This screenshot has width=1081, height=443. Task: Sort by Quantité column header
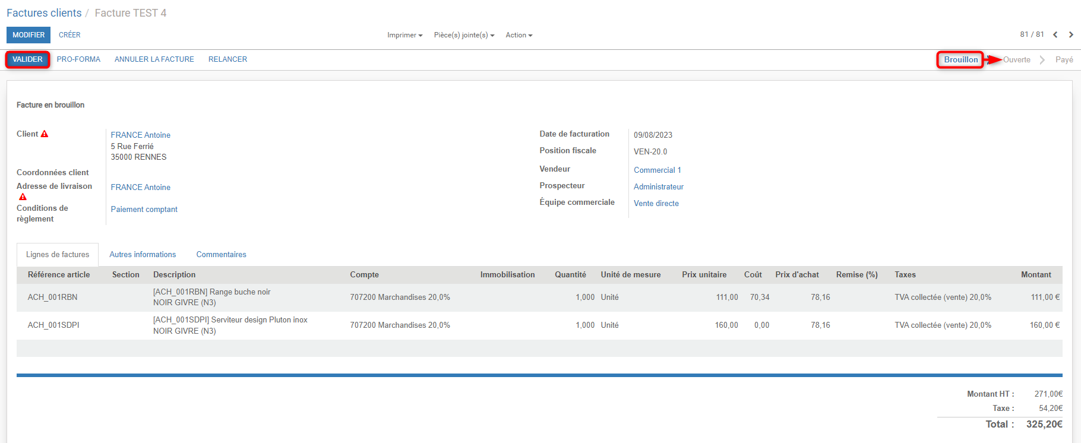click(x=570, y=275)
